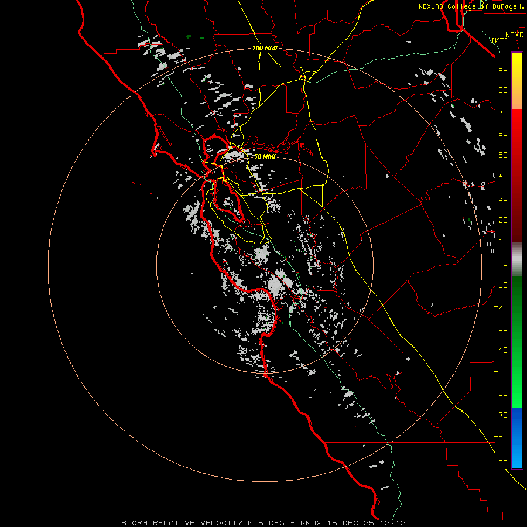This screenshot has height=527, width=527.
Task: Click the positive 90 value on velocity scale
Action: [503, 69]
